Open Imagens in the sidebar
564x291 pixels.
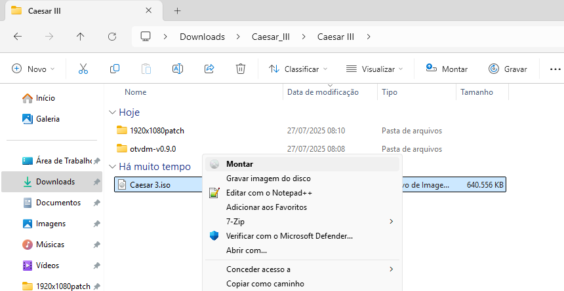[x=52, y=224]
